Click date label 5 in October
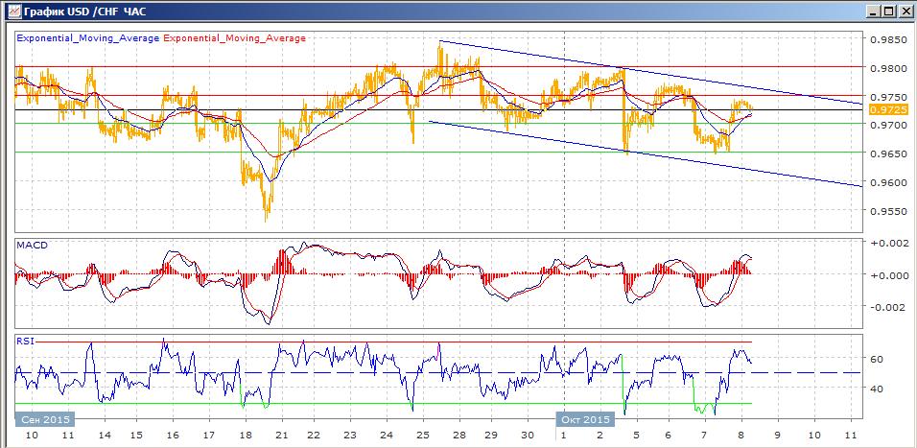This screenshot has width=917, height=448. (636, 436)
